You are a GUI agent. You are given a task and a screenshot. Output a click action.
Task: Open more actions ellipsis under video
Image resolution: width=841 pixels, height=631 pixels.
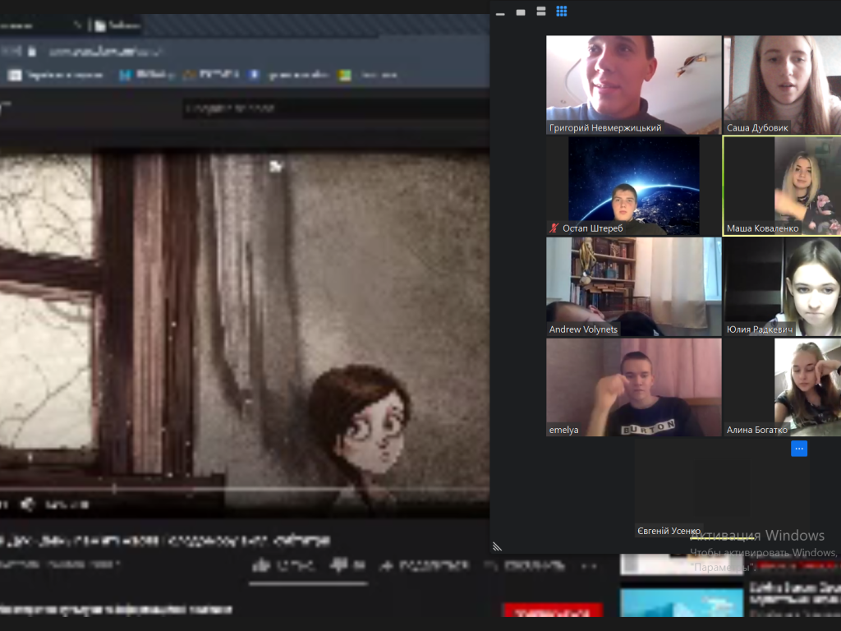(588, 565)
